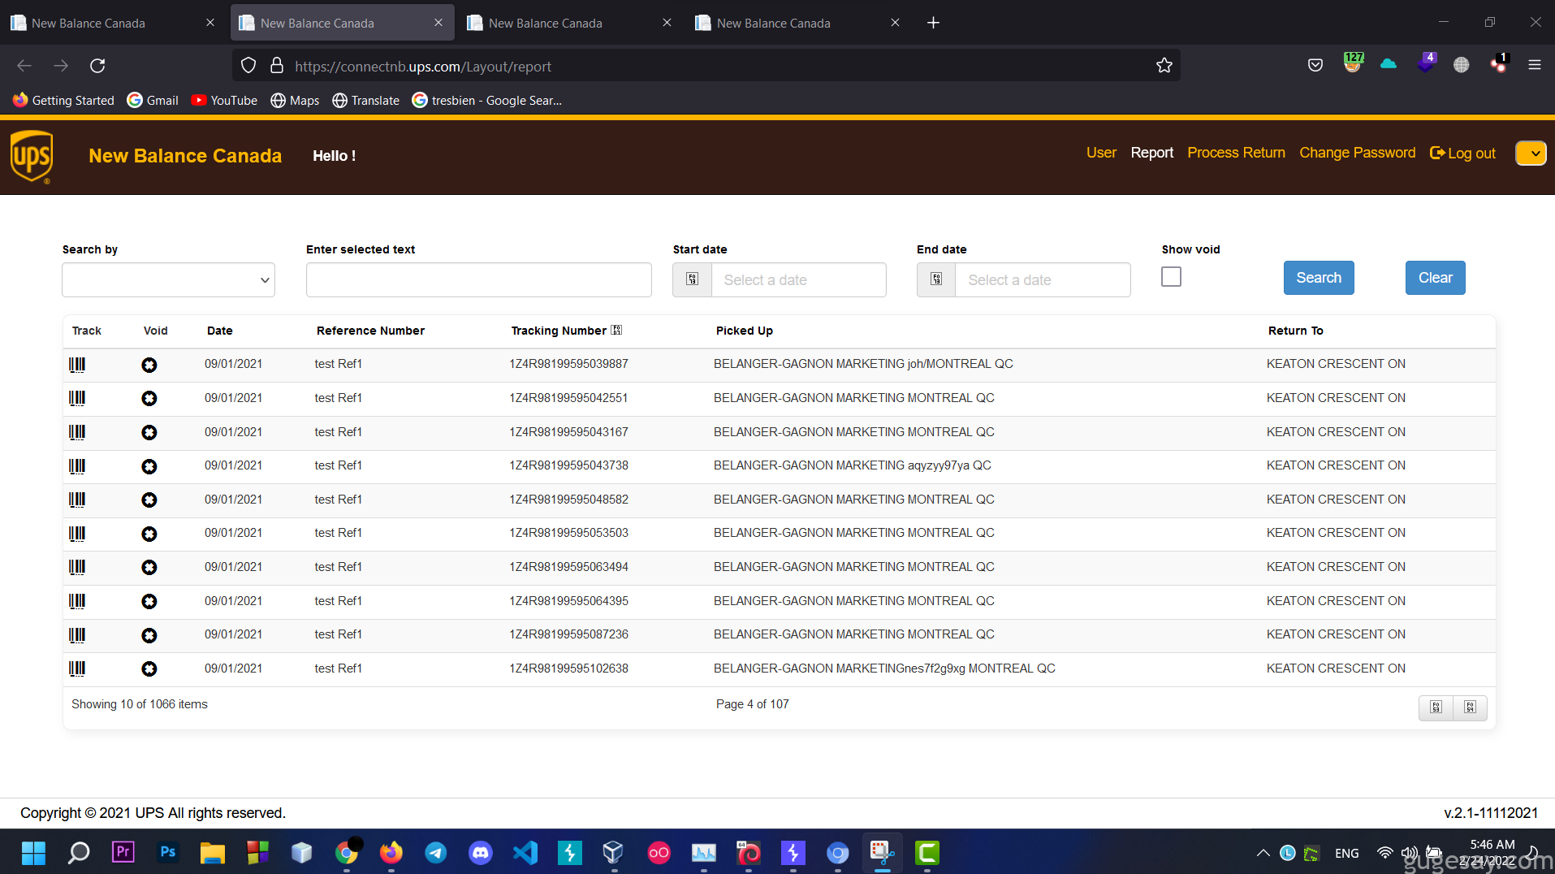Click track barcode icon for tracking 1Z4R98199595102638
The image size is (1555, 874).
click(77, 668)
